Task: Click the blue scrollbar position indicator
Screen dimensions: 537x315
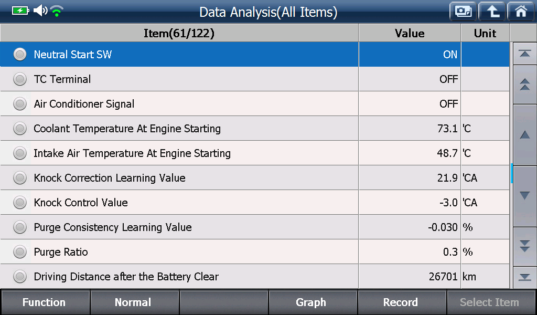Action: pos(511,173)
